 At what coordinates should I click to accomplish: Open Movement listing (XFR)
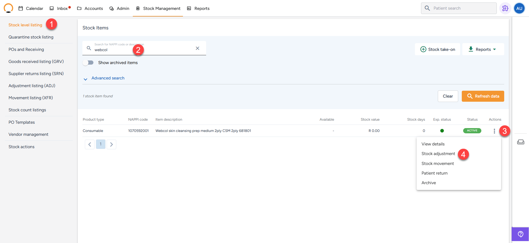click(31, 98)
